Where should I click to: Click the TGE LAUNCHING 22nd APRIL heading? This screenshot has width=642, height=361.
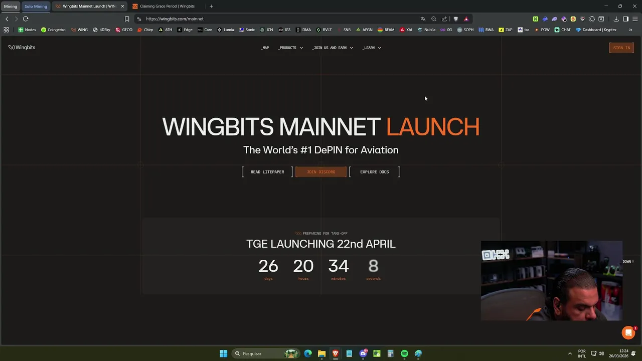[x=321, y=244]
